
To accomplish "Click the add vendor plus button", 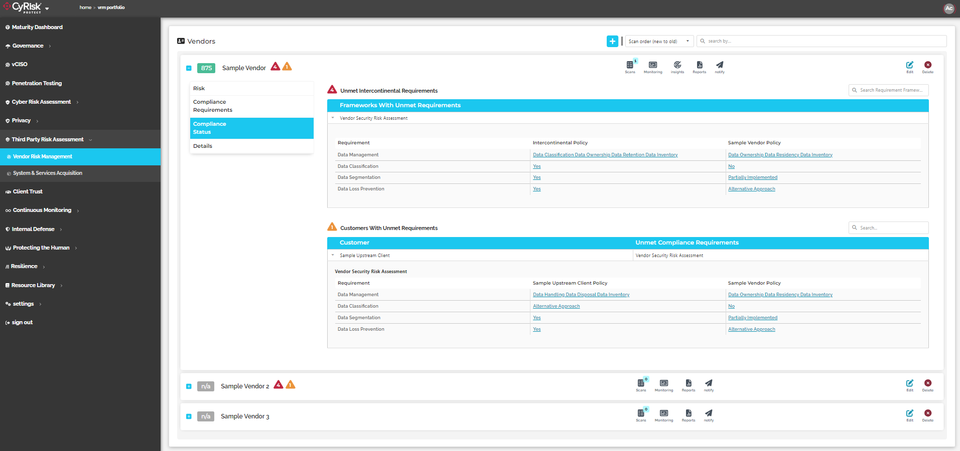I will (612, 41).
